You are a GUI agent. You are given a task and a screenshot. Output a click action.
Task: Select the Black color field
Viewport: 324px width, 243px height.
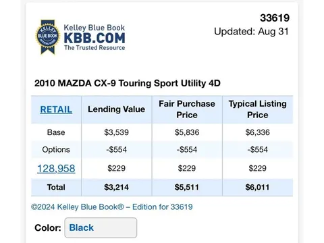(x=101, y=227)
